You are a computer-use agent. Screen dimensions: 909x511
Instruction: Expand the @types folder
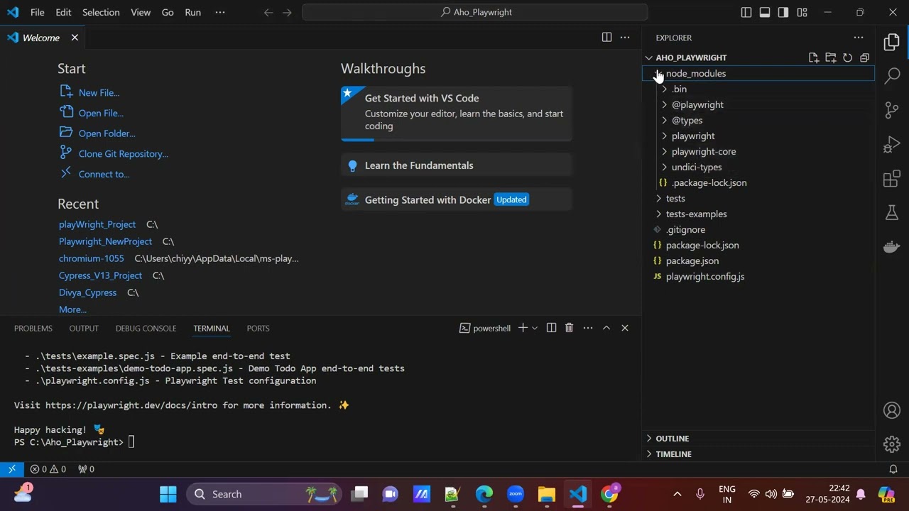coord(758,120)
